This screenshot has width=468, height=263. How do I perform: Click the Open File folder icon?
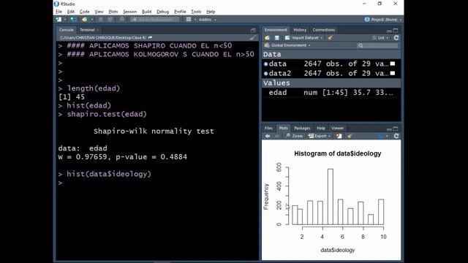tap(85, 20)
